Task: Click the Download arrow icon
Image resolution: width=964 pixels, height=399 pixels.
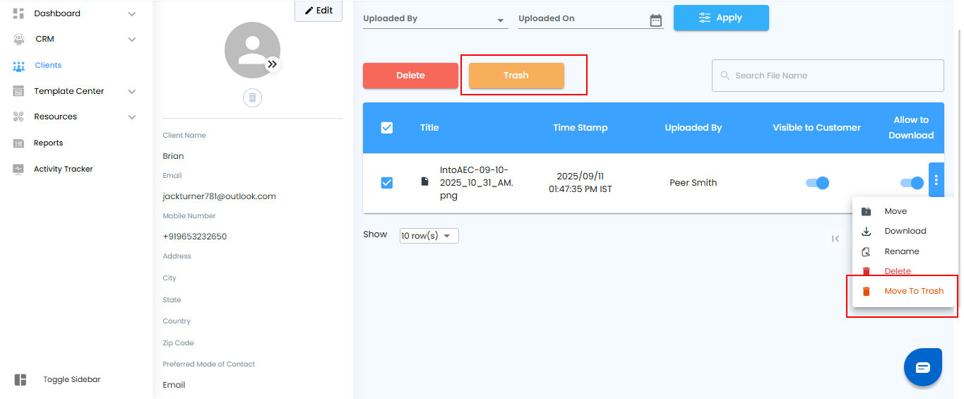Action: pyautogui.click(x=867, y=232)
